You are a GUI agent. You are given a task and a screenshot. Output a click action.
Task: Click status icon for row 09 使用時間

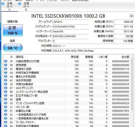click(6, 65)
